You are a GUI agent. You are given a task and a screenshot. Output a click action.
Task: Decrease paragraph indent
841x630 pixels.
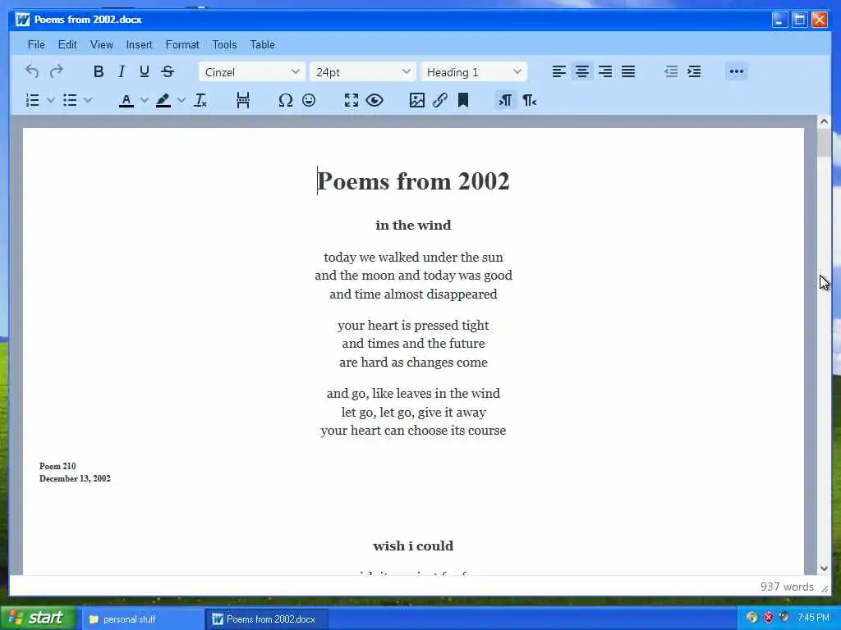pos(671,71)
